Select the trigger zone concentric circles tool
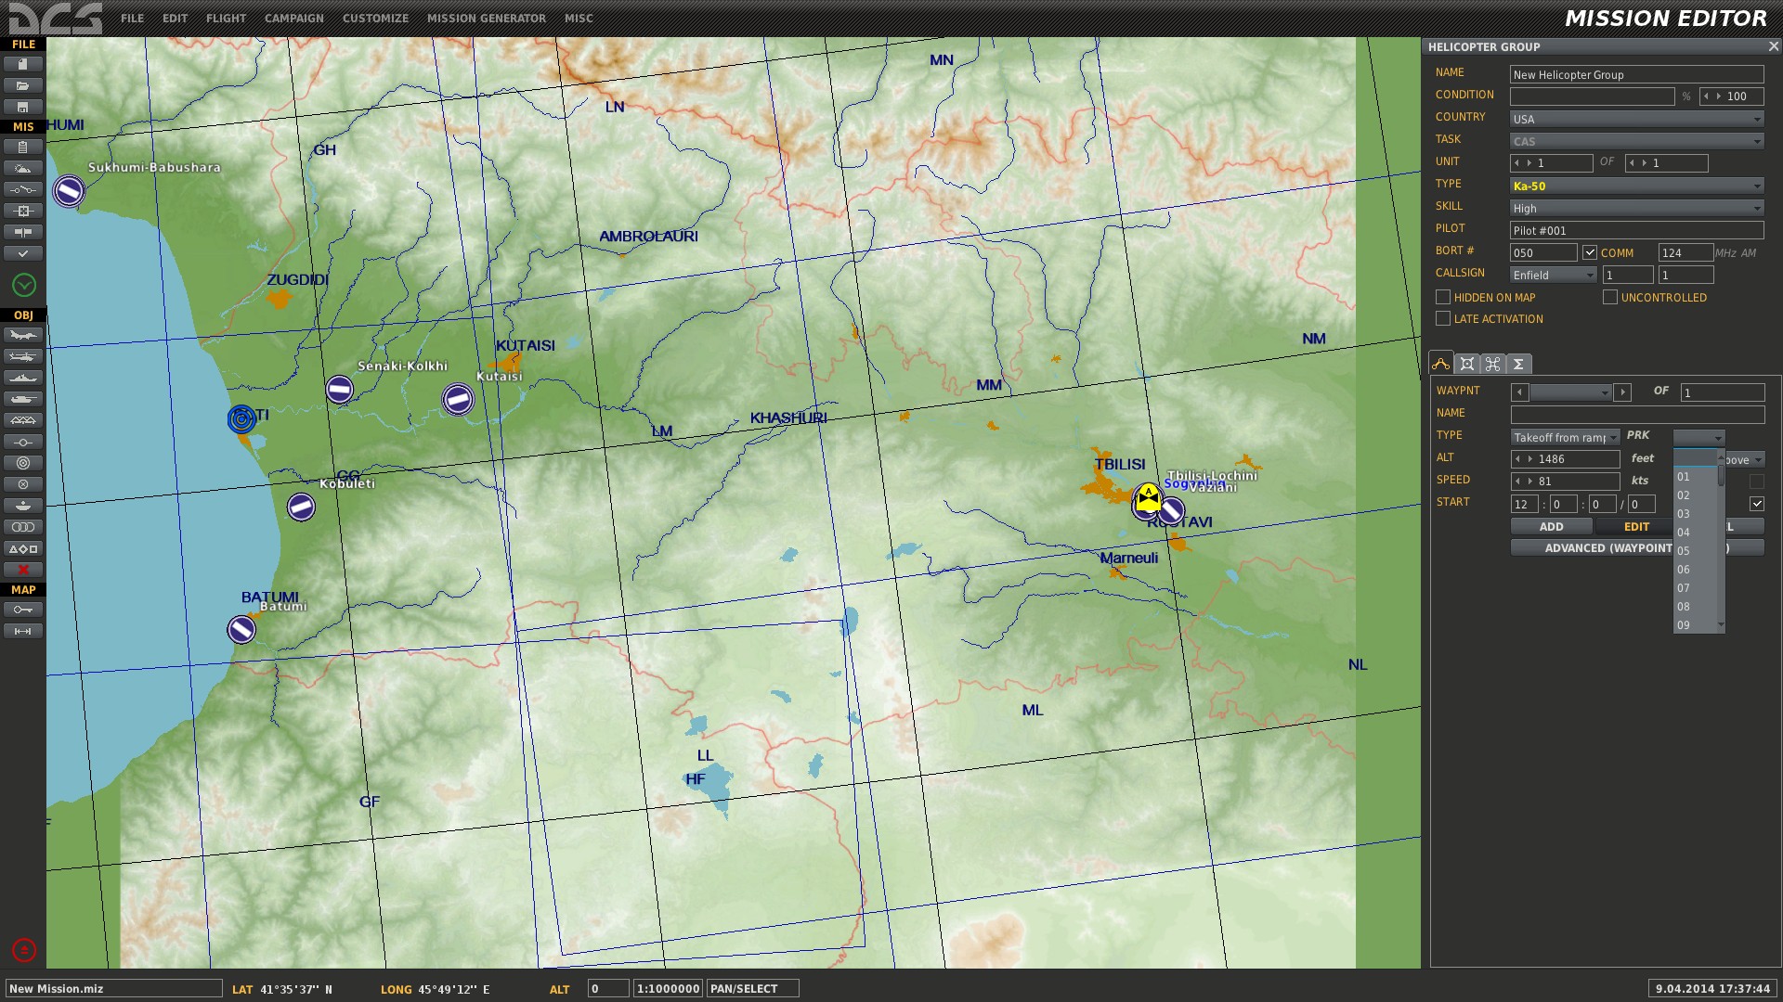 [23, 463]
